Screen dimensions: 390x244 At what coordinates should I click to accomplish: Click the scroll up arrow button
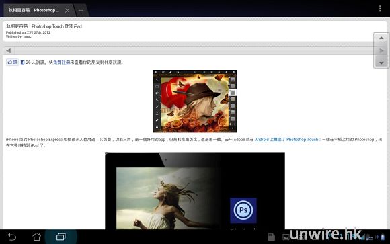(x=381, y=38)
